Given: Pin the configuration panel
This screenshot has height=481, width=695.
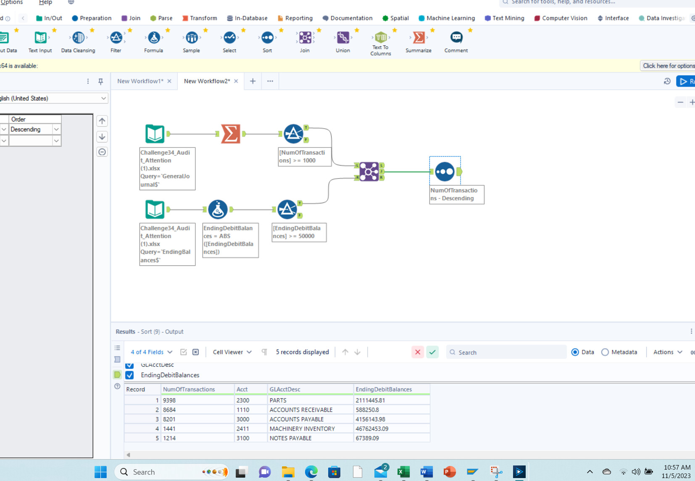Looking at the screenshot, I should tap(100, 81).
